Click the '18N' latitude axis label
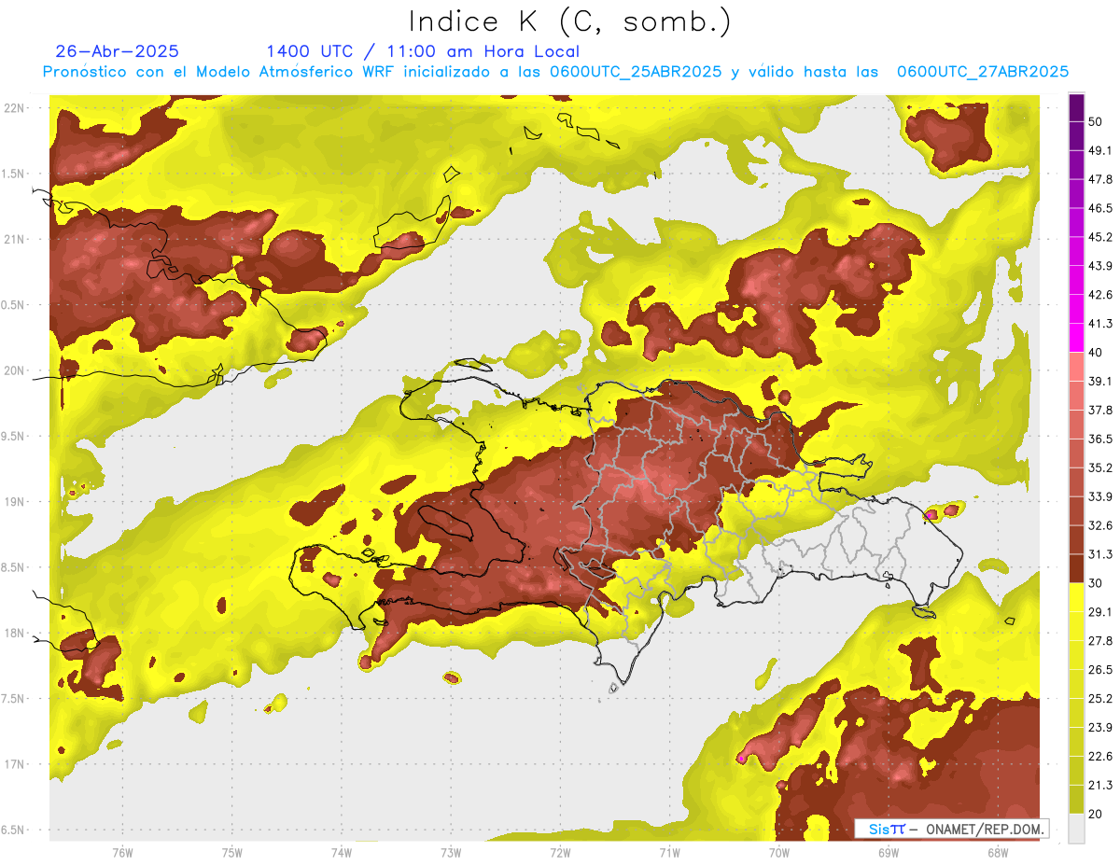Image resolution: width=1120 pixels, height=865 pixels. coord(14,633)
